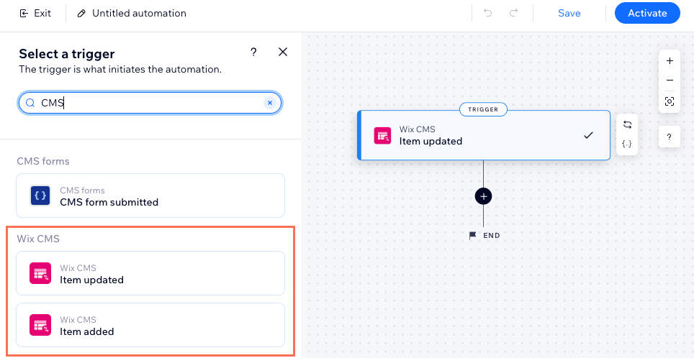
Task: Add a step with plus button
Action: pyautogui.click(x=483, y=196)
